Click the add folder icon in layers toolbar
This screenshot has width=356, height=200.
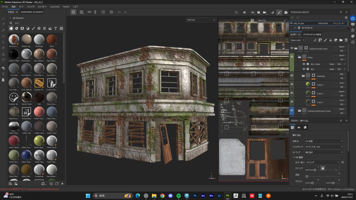pyautogui.click(x=341, y=40)
